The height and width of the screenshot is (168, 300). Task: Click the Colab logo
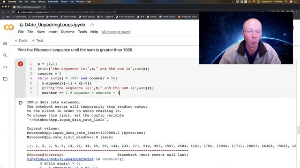point(9,27)
